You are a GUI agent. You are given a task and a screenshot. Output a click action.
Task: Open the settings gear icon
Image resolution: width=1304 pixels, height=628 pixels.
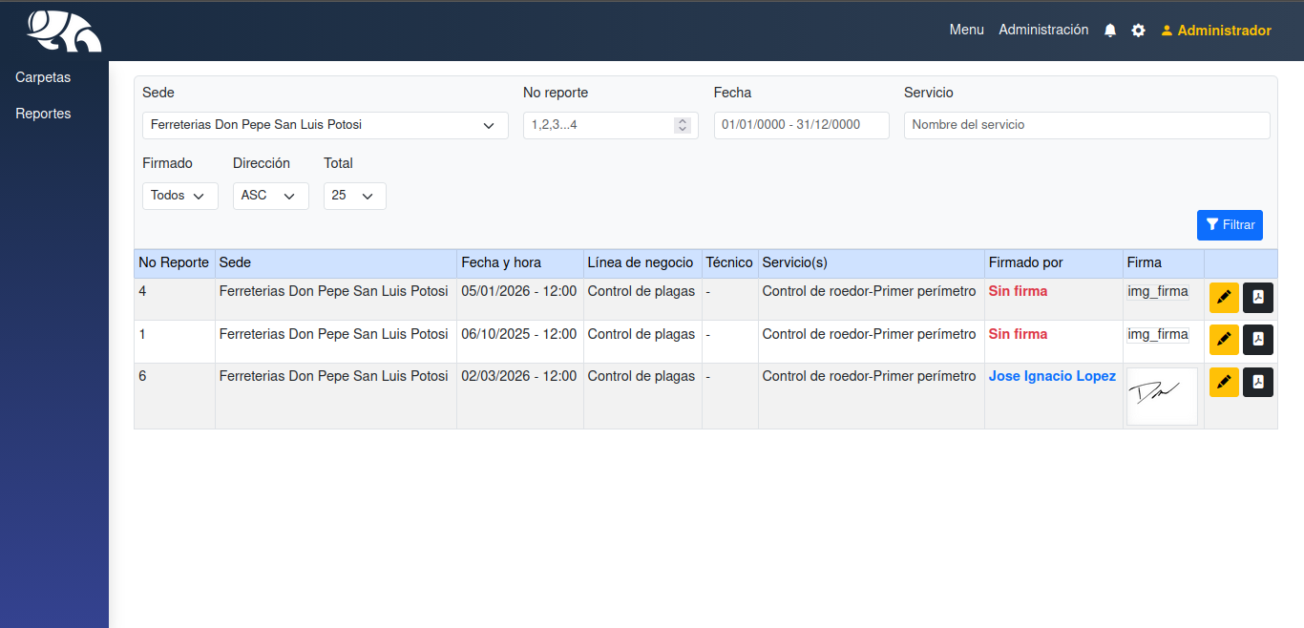1138,31
